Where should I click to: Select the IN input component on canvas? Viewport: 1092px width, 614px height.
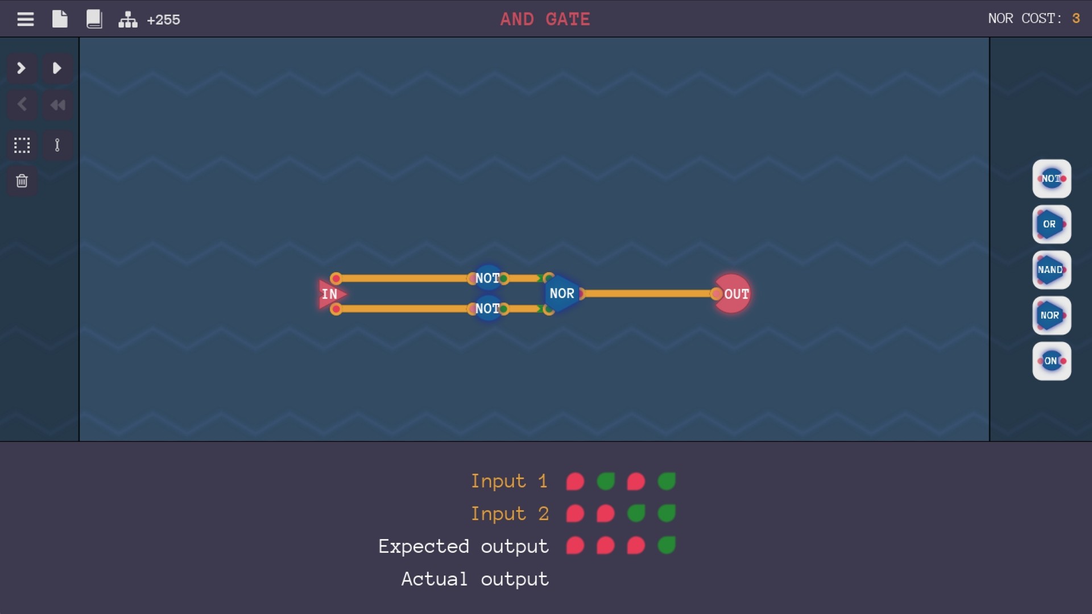[x=330, y=294]
